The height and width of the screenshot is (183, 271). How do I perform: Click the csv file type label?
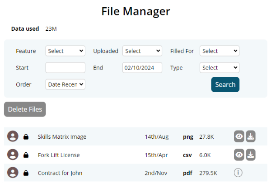click(187, 155)
